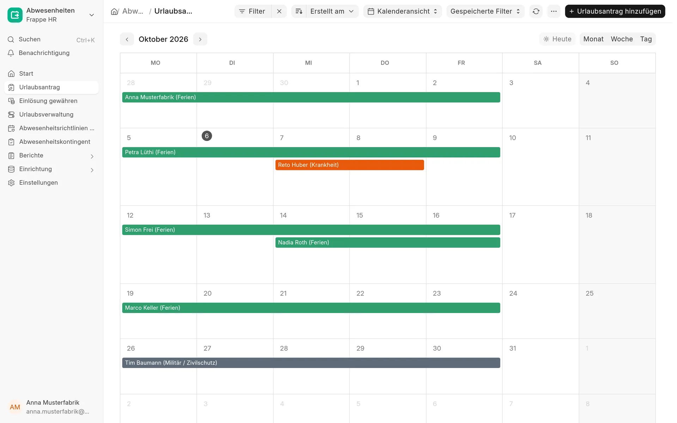This screenshot has width=677, height=423.
Task: Click Urlaubsantrag hinzufügen button
Action: coord(615,11)
